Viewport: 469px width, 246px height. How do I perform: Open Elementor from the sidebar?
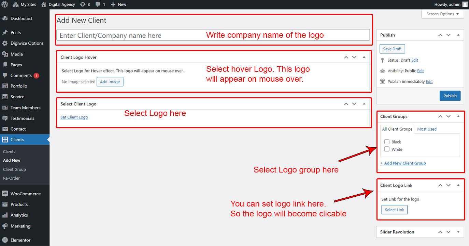[x=20, y=240]
